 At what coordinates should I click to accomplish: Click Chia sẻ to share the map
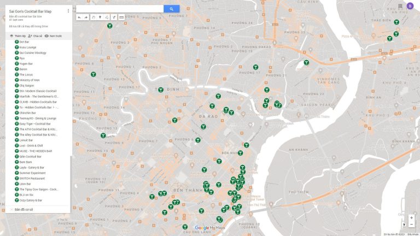35,36
